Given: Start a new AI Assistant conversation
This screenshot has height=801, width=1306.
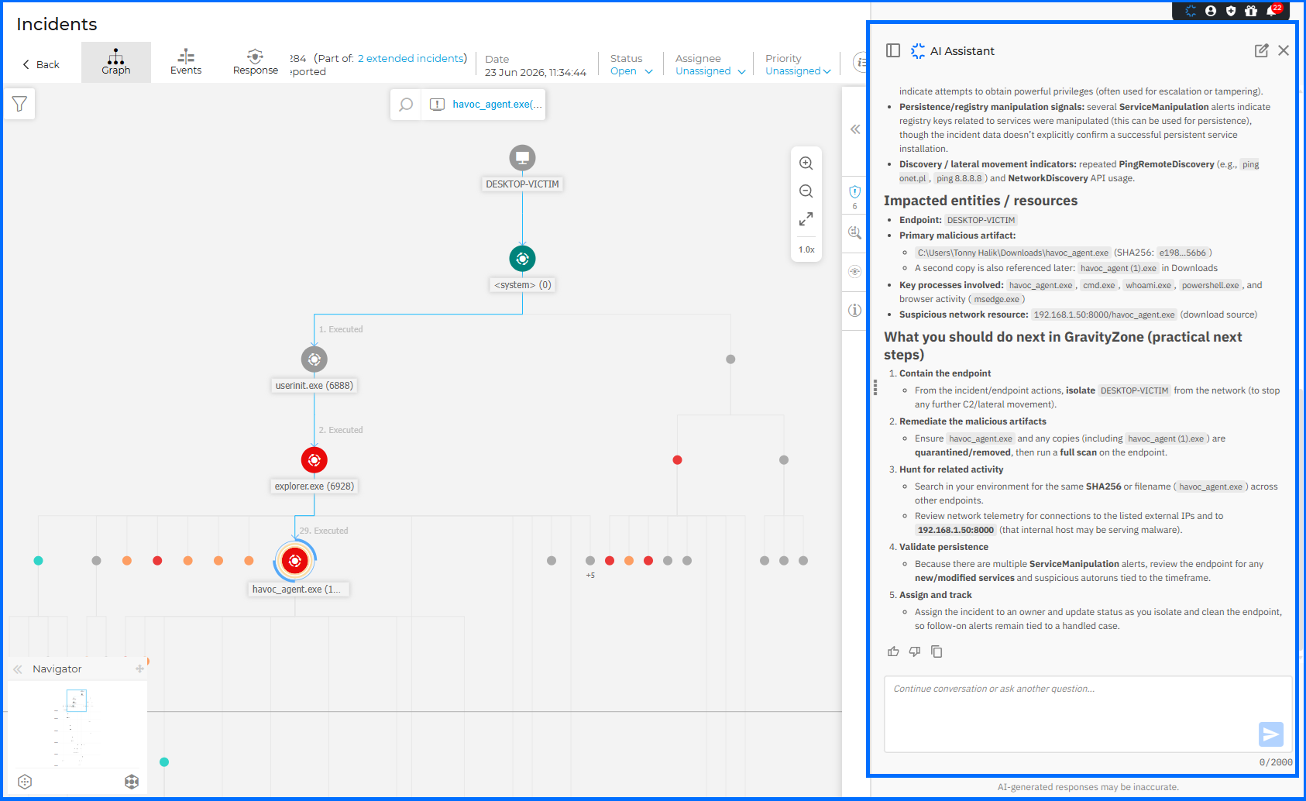Looking at the screenshot, I should [x=1262, y=50].
